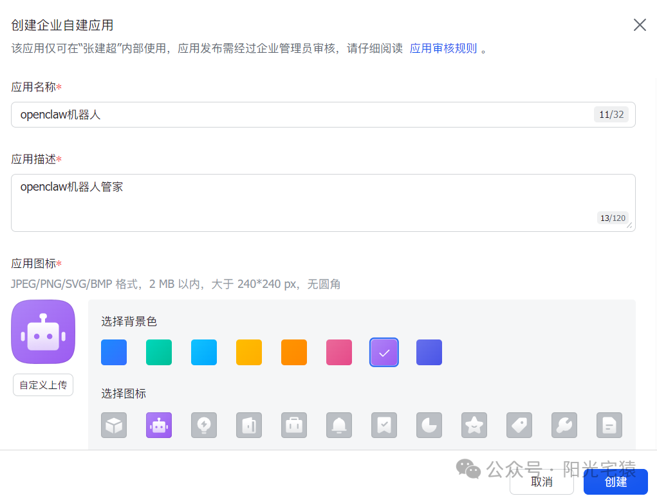Click the 创建 button
Viewport: 657px width, 496px height.
[616, 482]
